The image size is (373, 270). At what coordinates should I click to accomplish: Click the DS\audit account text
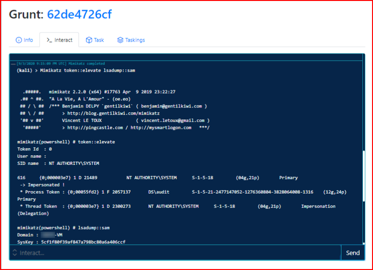(159, 192)
